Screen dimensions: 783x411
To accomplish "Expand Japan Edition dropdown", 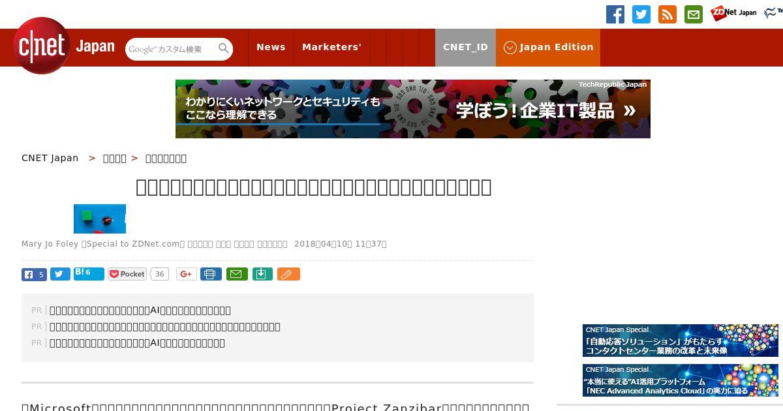I will pos(548,47).
